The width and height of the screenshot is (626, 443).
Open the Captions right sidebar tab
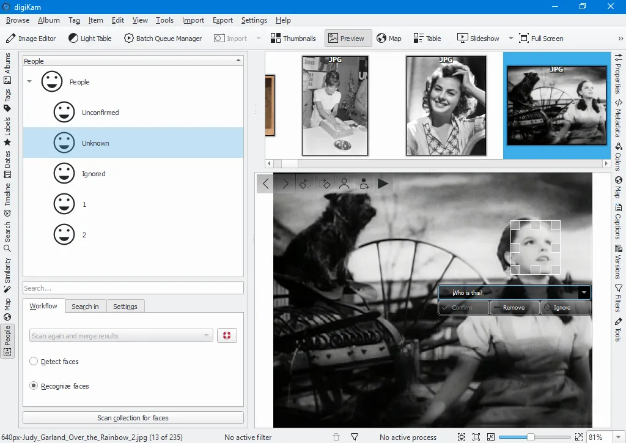point(618,221)
